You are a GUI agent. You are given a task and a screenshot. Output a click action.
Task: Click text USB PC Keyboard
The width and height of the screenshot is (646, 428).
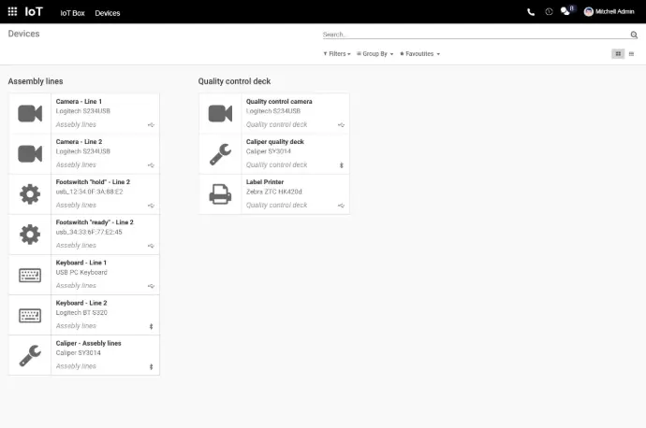81,273
